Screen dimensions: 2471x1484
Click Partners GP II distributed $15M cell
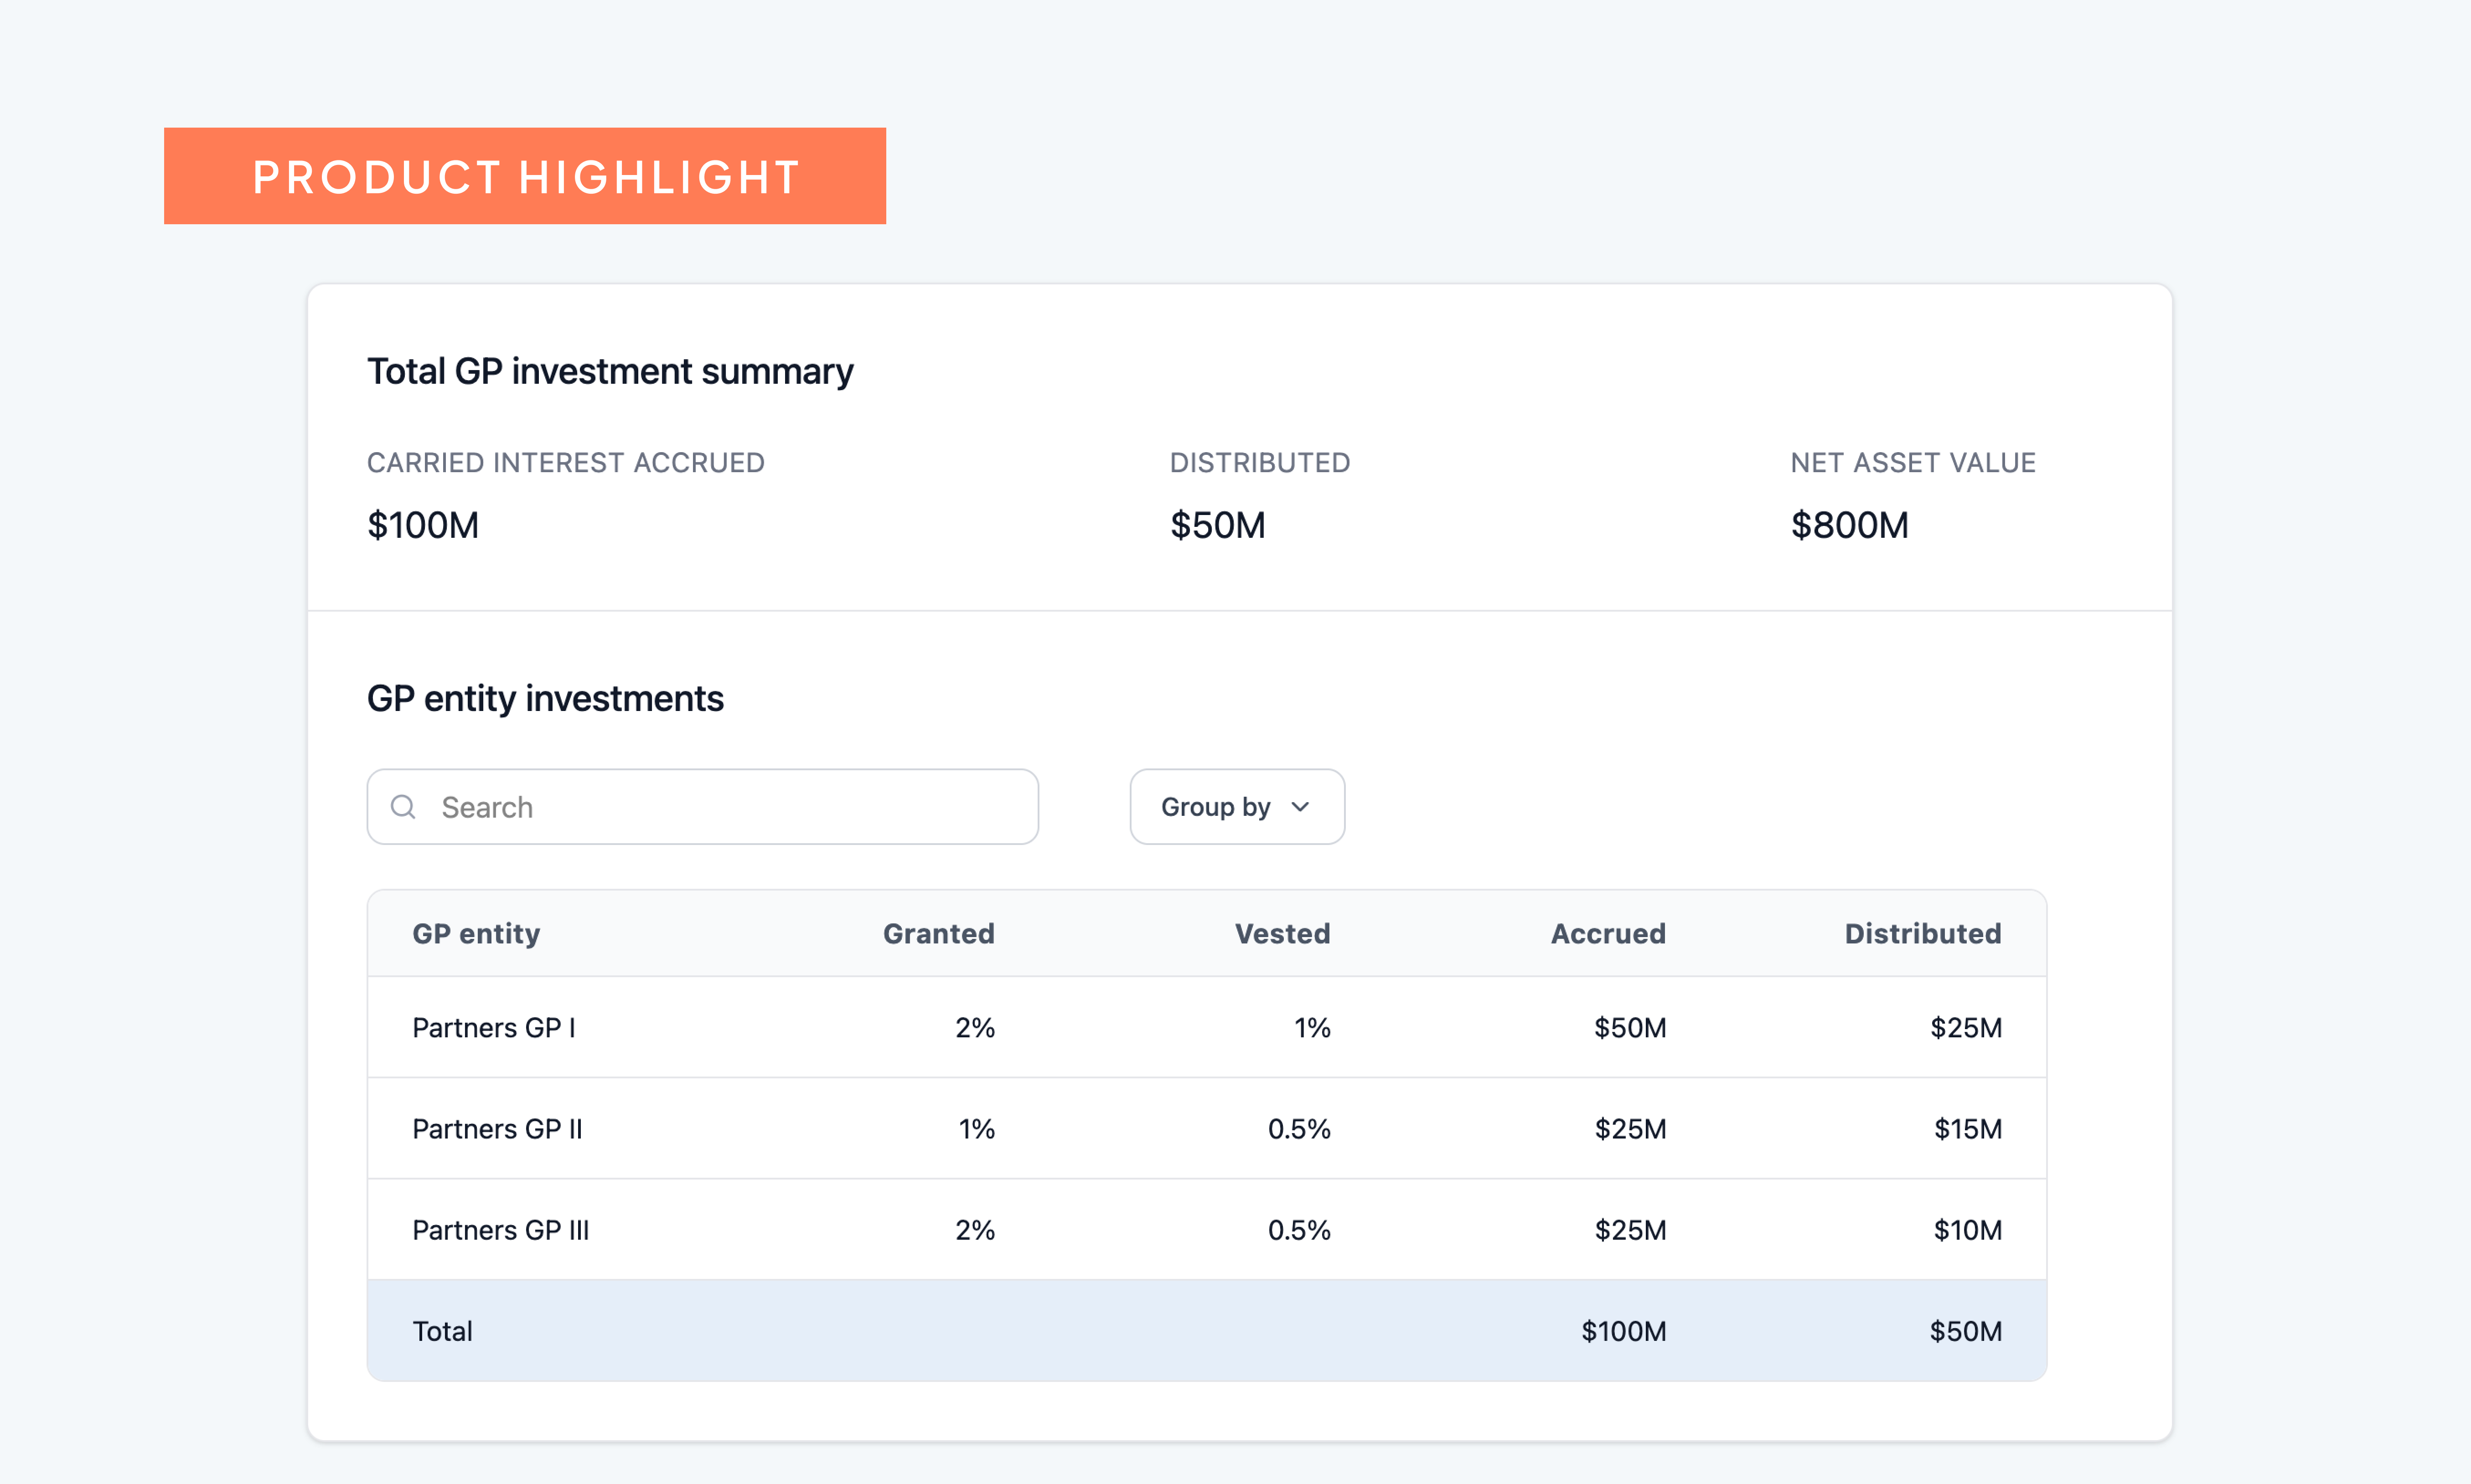tap(1967, 1129)
